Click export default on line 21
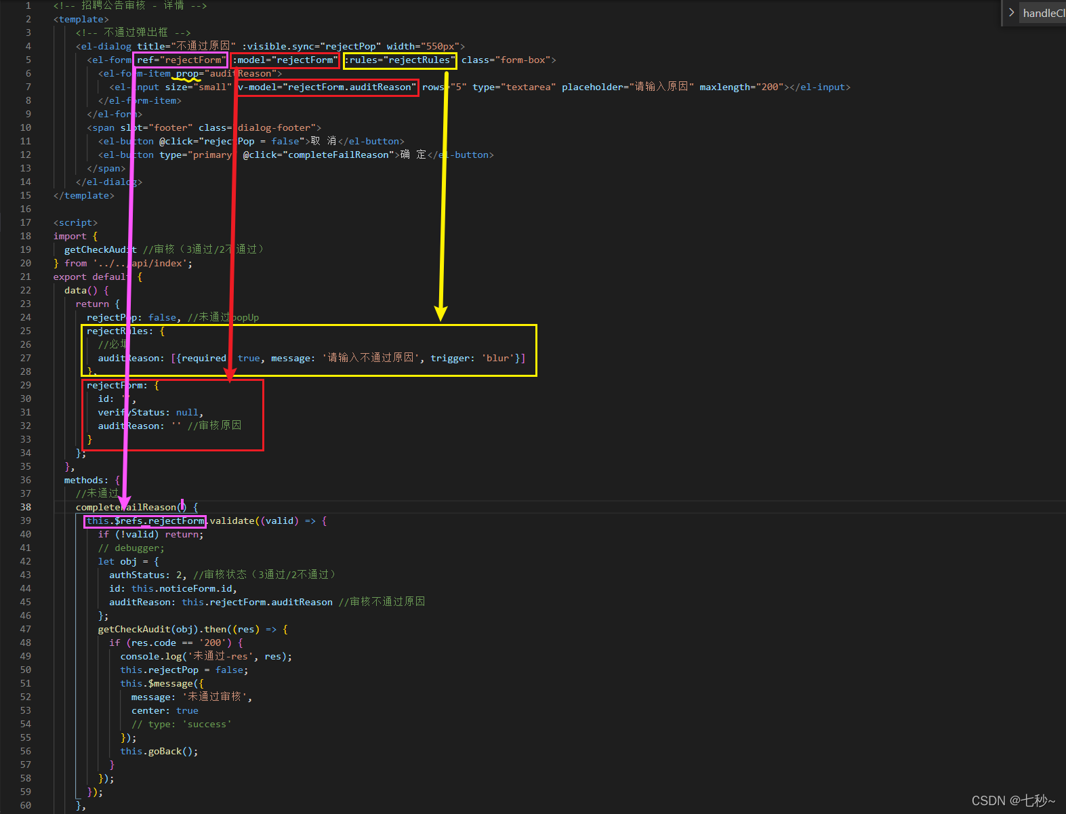Image resolution: width=1066 pixels, height=814 pixels. click(x=93, y=277)
